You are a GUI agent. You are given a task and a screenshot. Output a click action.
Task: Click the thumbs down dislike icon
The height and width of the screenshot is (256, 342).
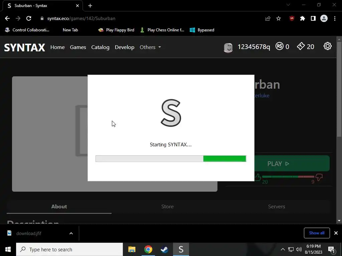tap(319, 177)
